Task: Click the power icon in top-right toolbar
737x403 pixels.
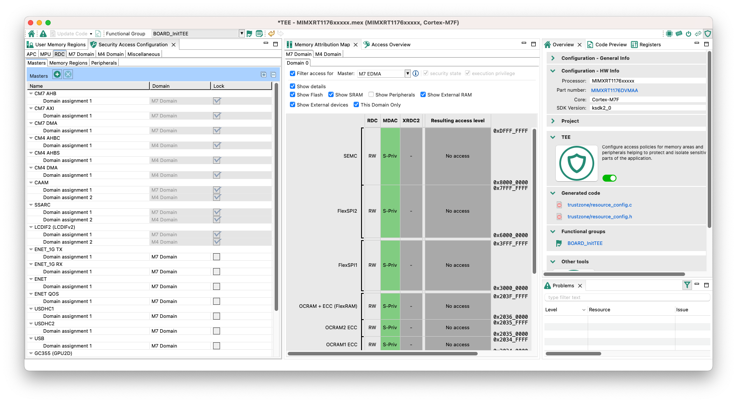Action: coord(689,34)
